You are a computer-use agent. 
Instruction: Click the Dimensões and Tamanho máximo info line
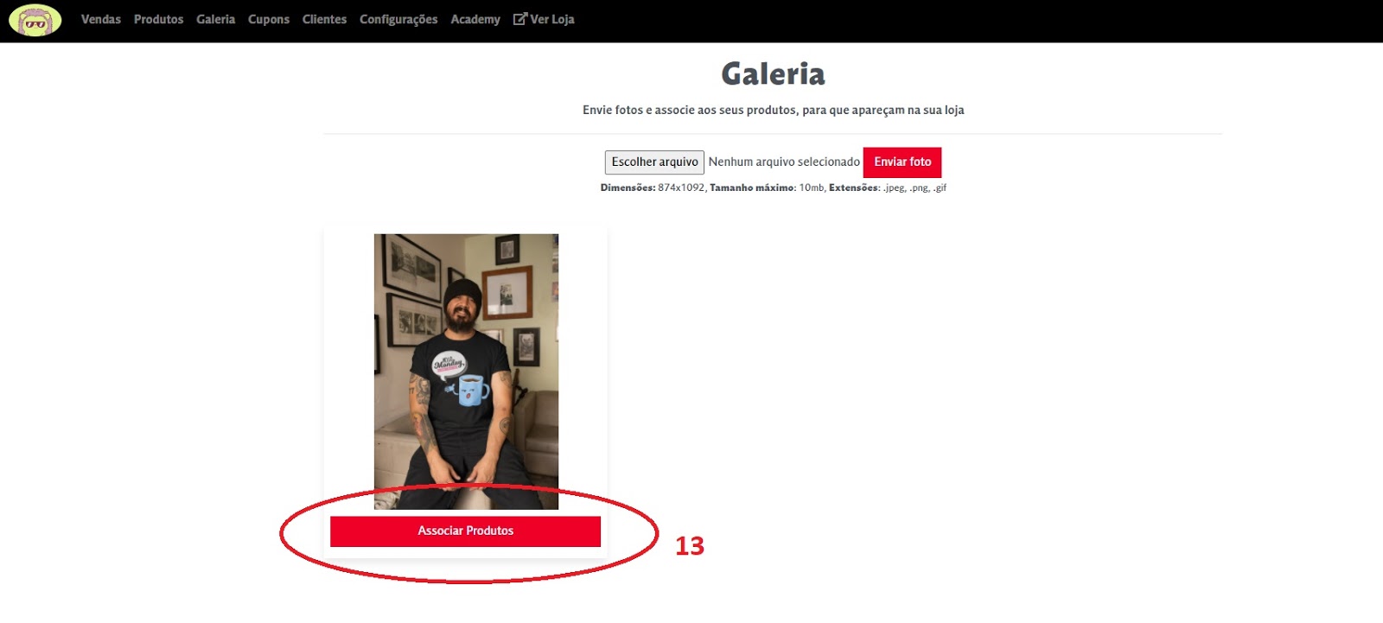point(773,188)
